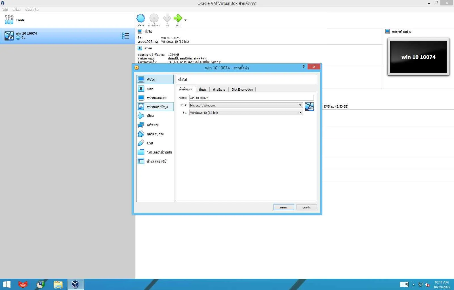This screenshot has height=290, width=454.
Task: Select หน่วยเก็บข้อมูล (Storage) in the settings sidebar
Action: click(155, 107)
